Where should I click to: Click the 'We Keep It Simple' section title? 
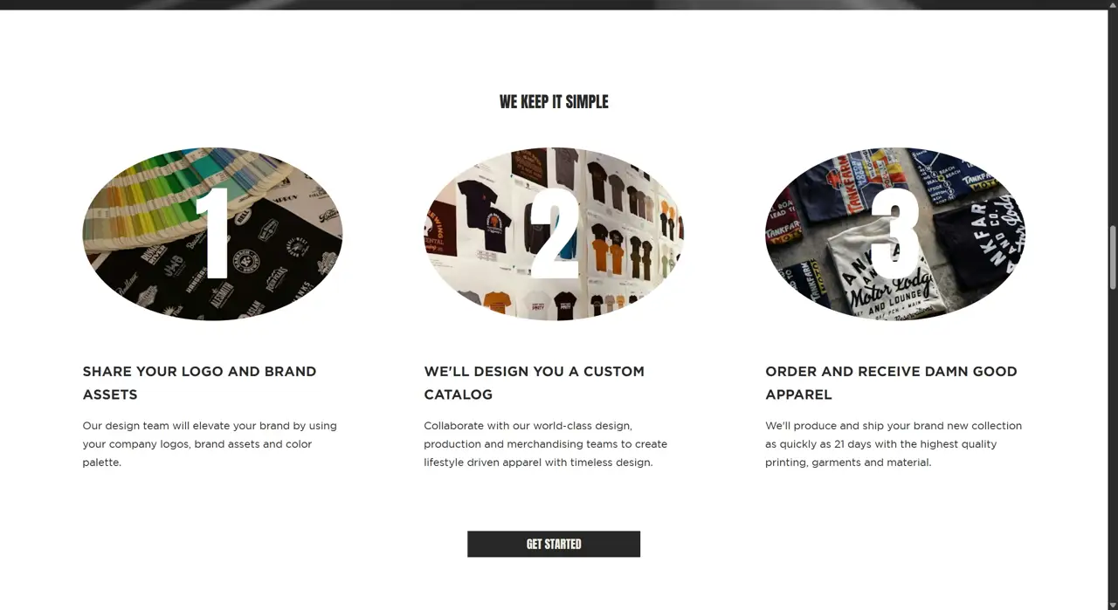[x=554, y=102]
